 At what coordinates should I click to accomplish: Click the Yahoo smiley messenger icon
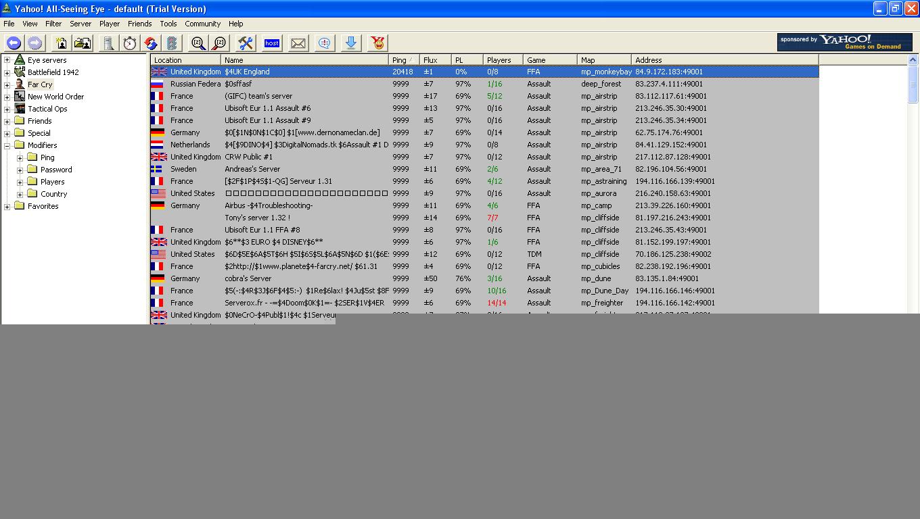(377, 43)
